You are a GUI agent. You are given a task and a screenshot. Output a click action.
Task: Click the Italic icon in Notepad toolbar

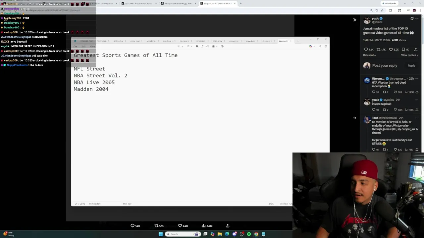pos(202,46)
